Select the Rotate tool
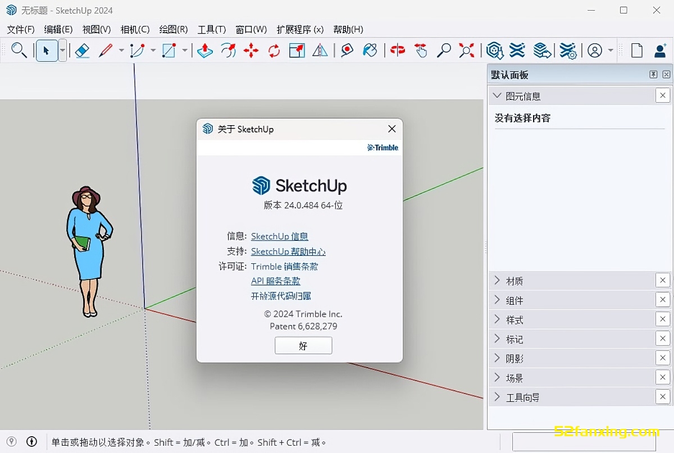674x453 pixels. (x=274, y=51)
